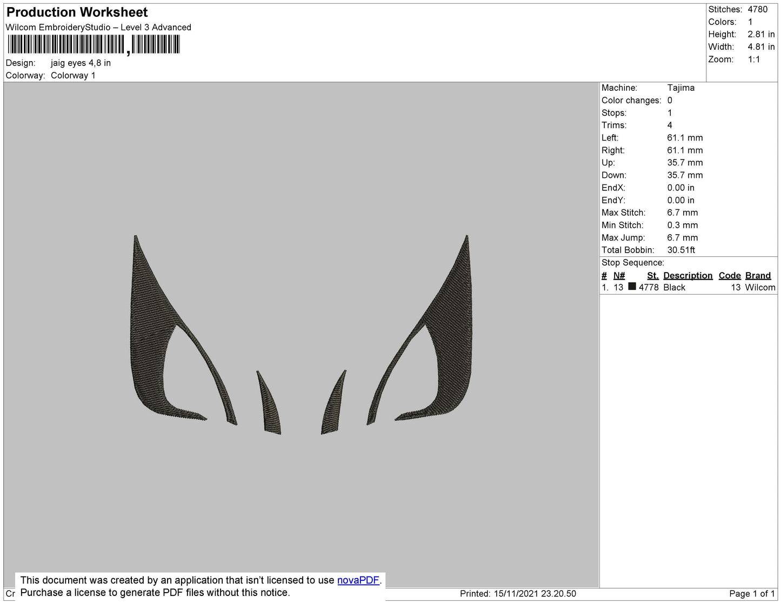Click the black thread color swatch
This screenshot has height=604, width=781.
point(632,287)
